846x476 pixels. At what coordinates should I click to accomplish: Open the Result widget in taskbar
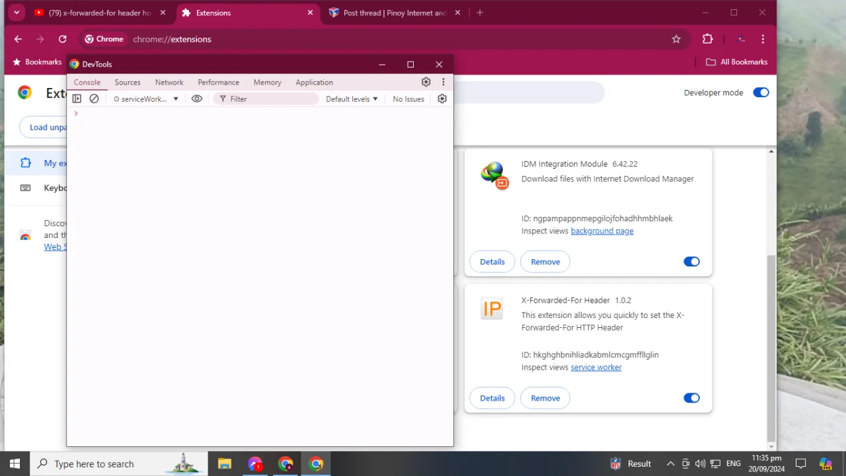pyautogui.click(x=631, y=463)
